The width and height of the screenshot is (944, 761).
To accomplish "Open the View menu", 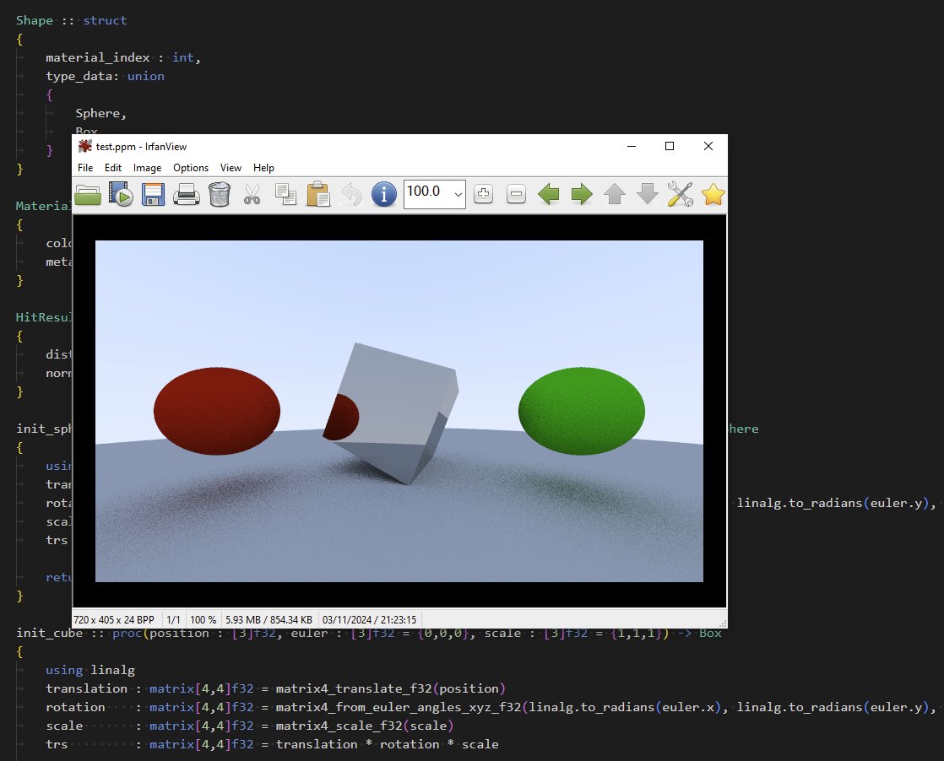I will point(231,168).
